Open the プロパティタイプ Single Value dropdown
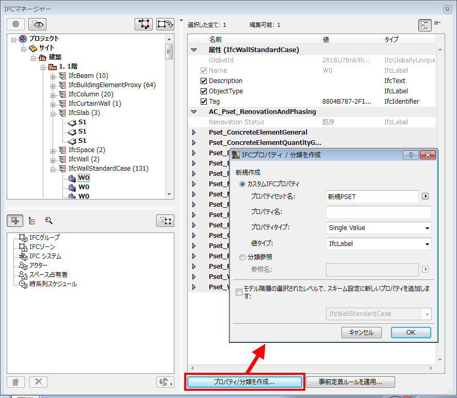 tap(378, 228)
